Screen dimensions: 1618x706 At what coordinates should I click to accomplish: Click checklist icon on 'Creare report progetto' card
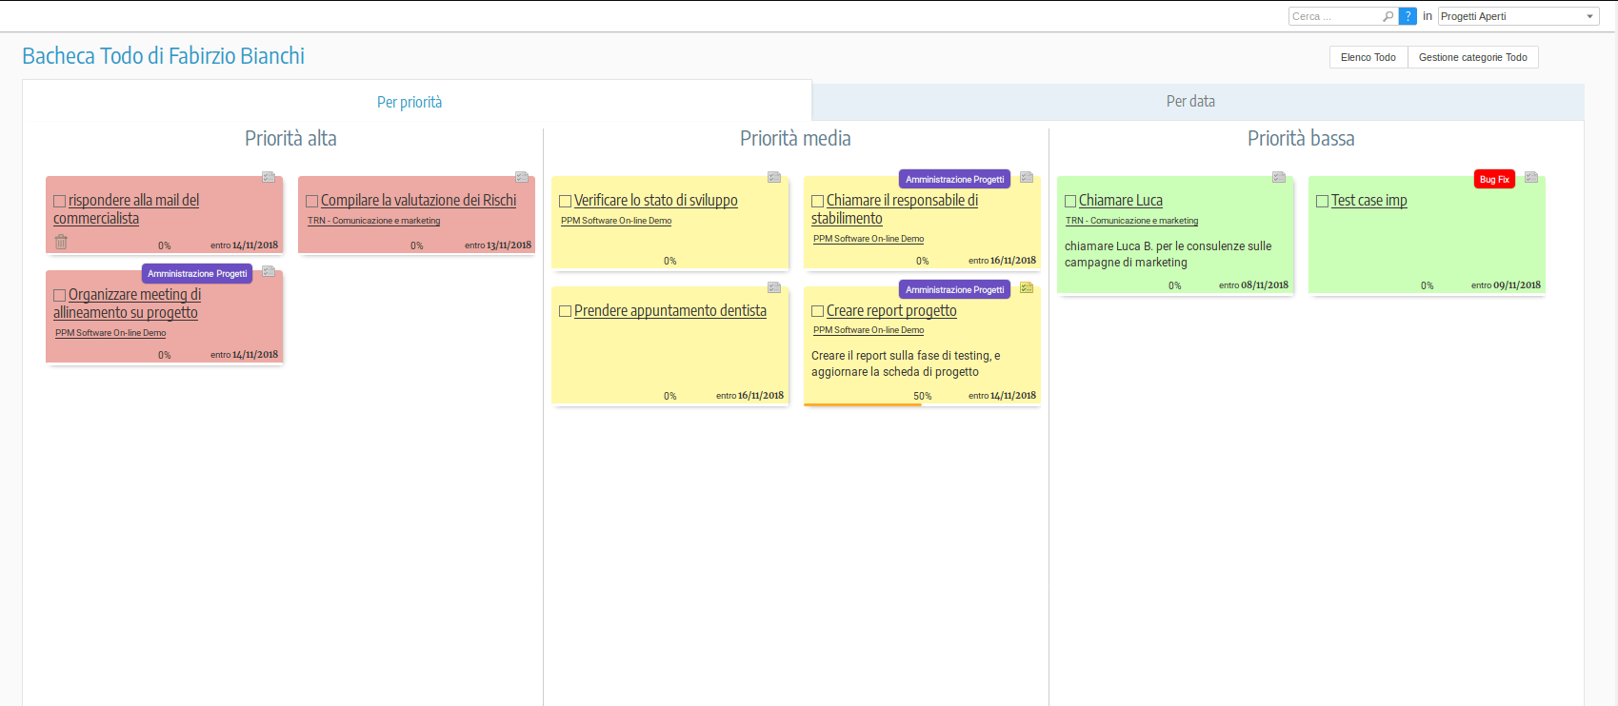click(x=1027, y=287)
